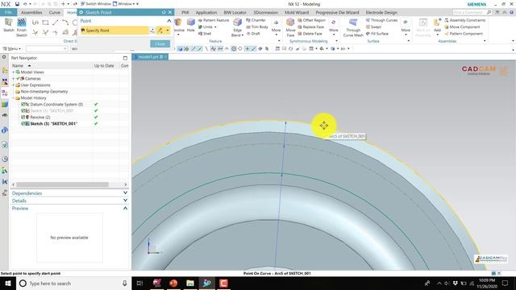Click the Add component button

point(437,26)
